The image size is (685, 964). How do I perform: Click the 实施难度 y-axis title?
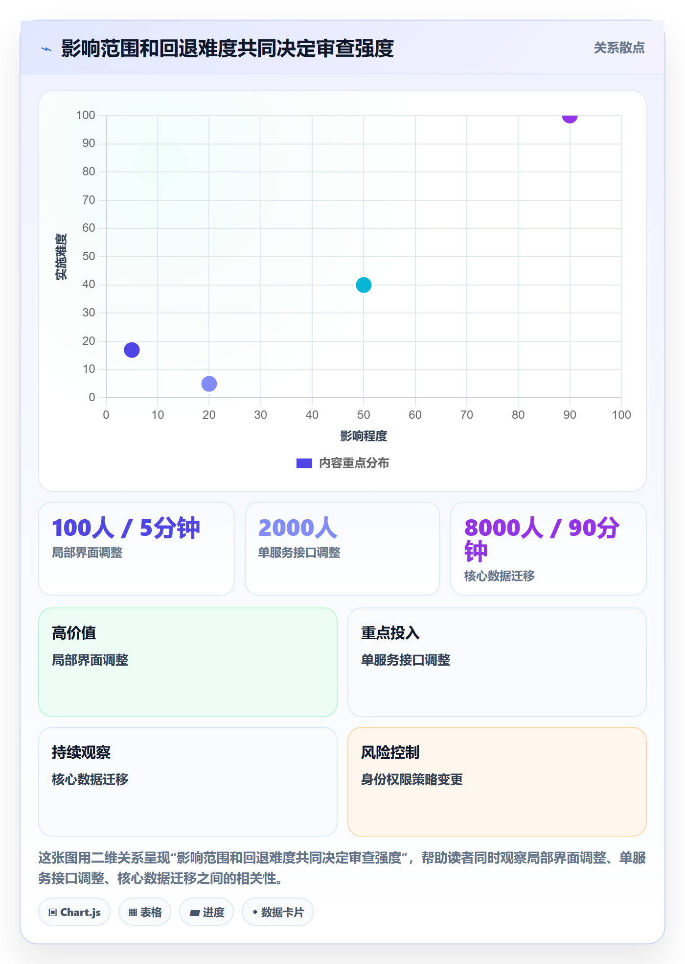(61, 257)
